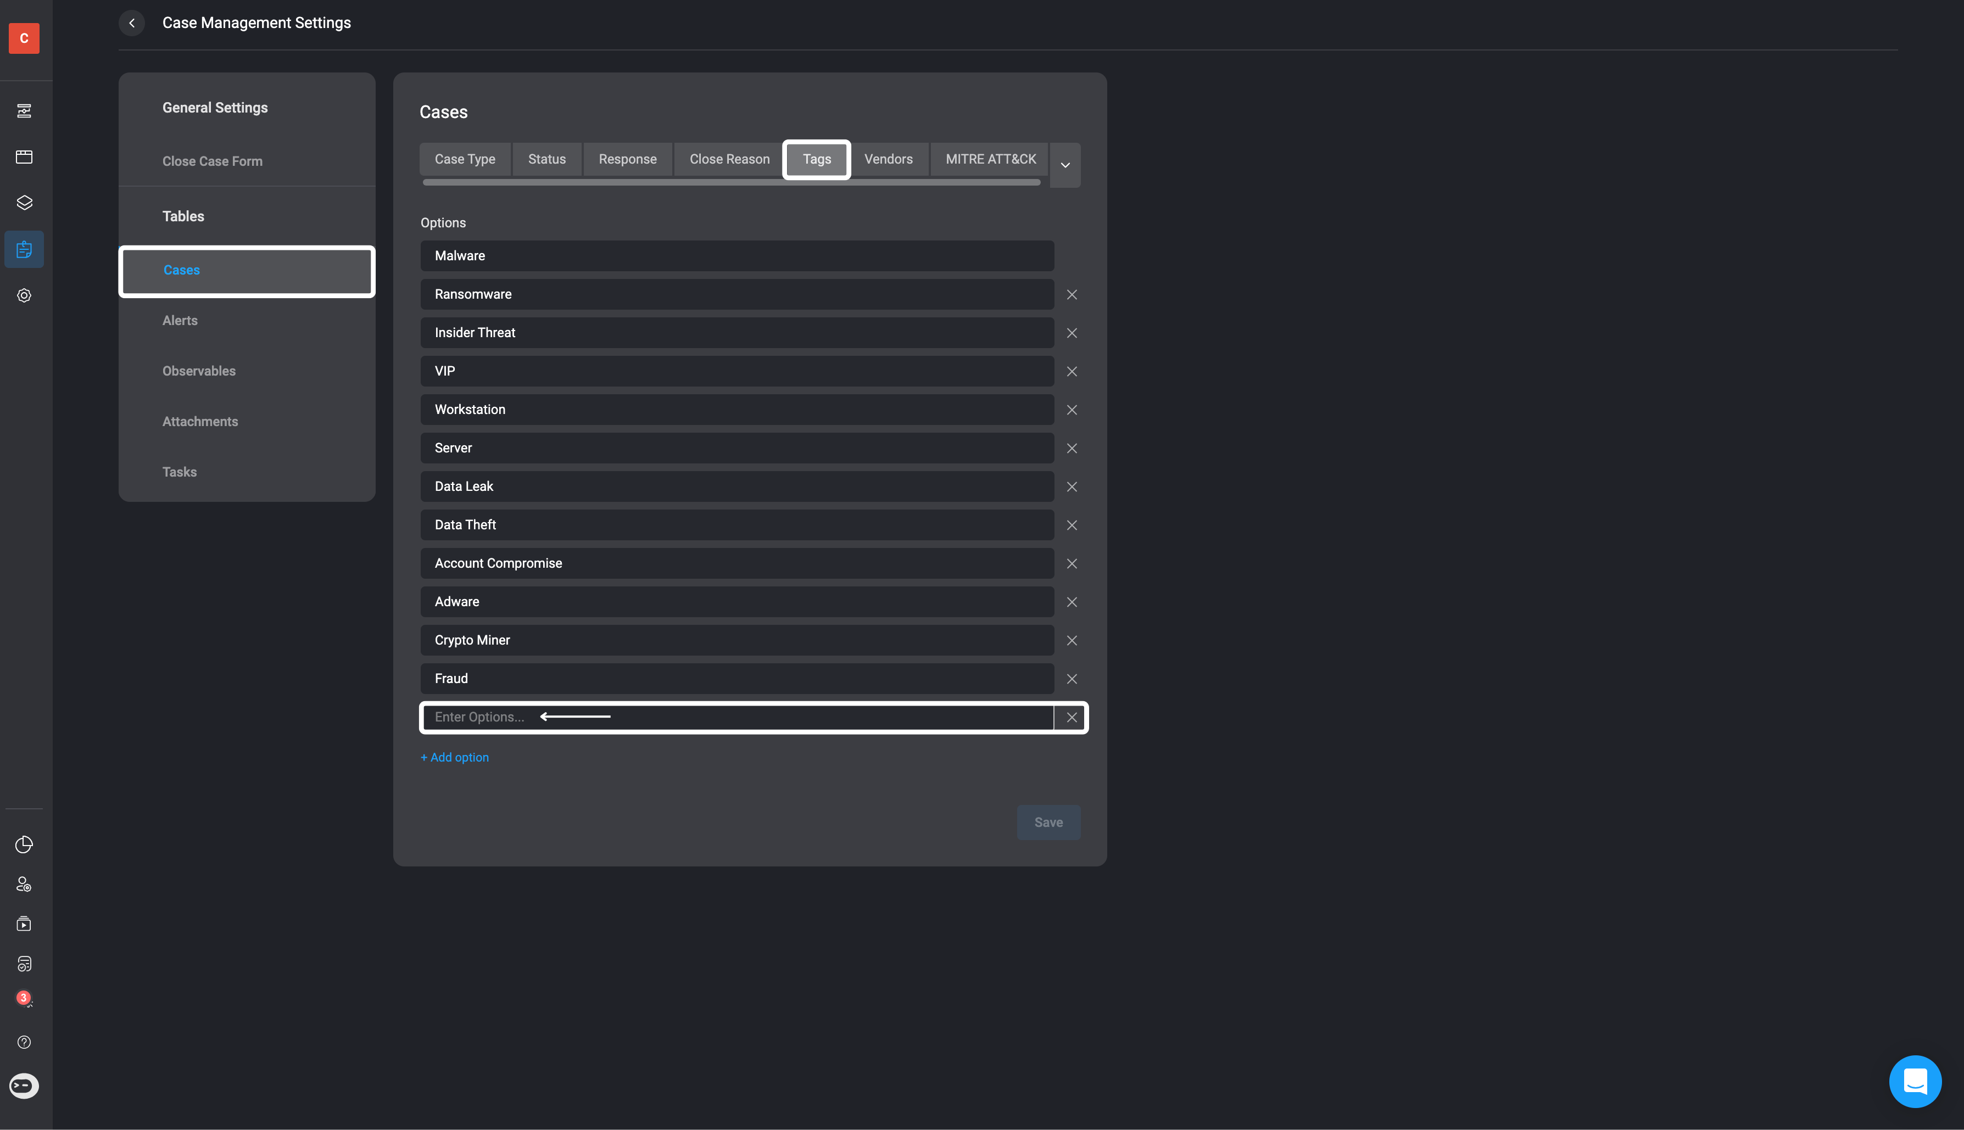
Task: Click the Add option link
Action: click(455, 758)
